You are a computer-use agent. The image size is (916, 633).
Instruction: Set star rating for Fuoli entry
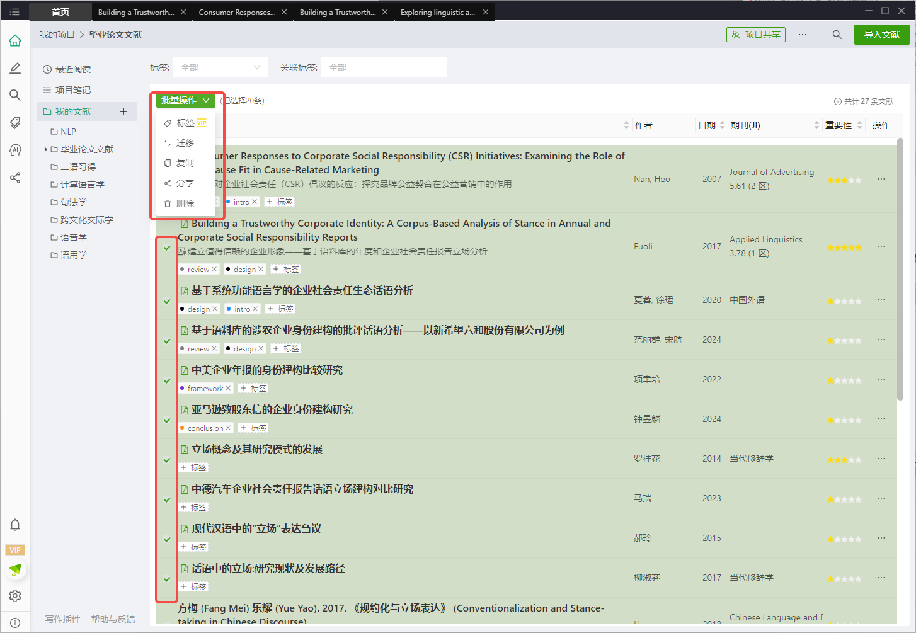tap(844, 248)
